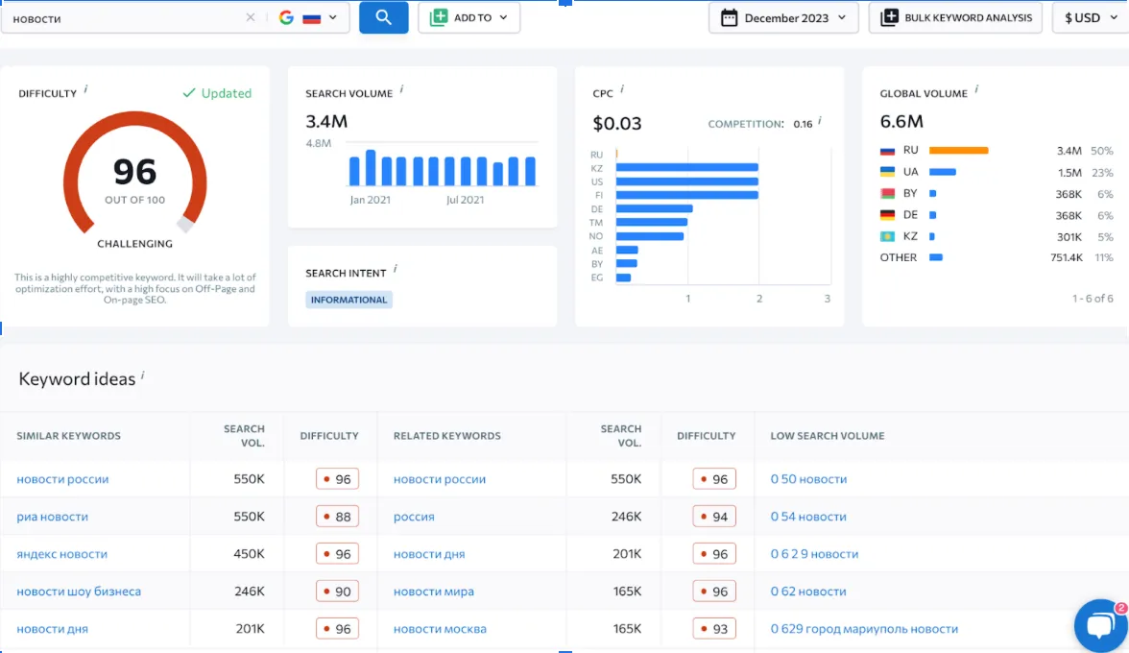The width and height of the screenshot is (1129, 653).
Task: Click the Informational search intent tag
Action: [348, 300]
